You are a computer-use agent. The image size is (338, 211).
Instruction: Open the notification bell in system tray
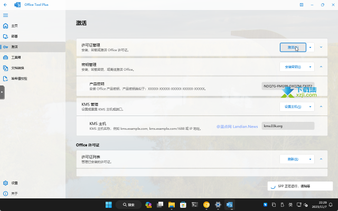(331, 205)
